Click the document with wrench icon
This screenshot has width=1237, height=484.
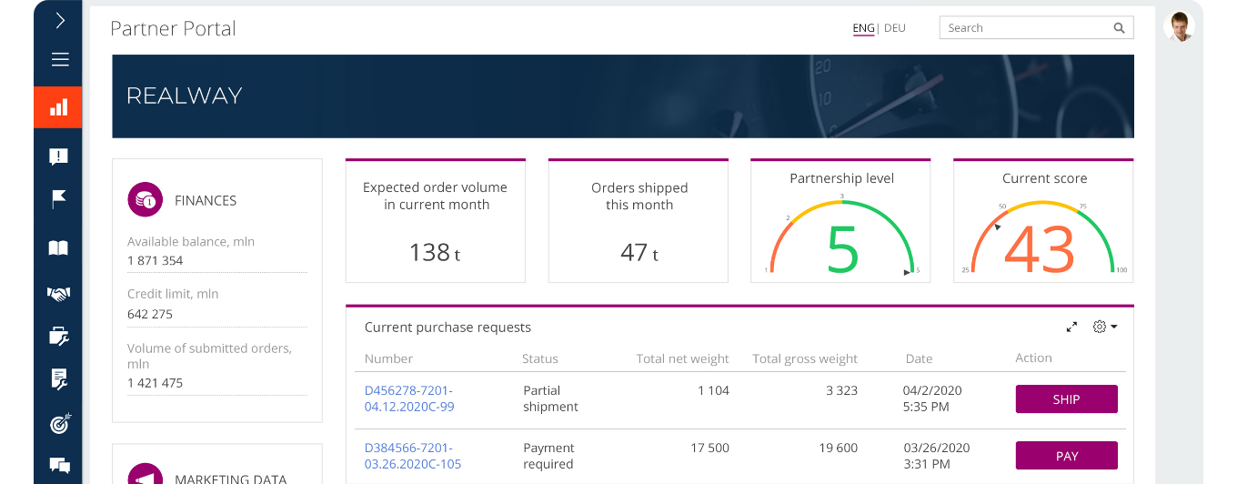coord(58,378)
